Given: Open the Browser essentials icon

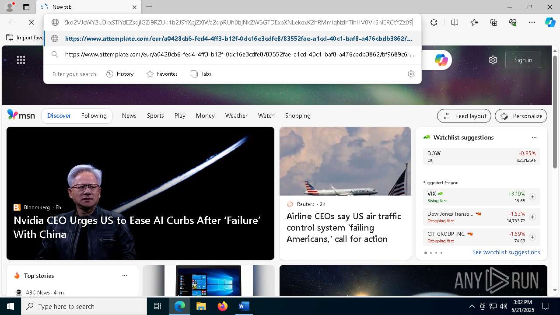Looking at the screenshot, I should 513,22.
